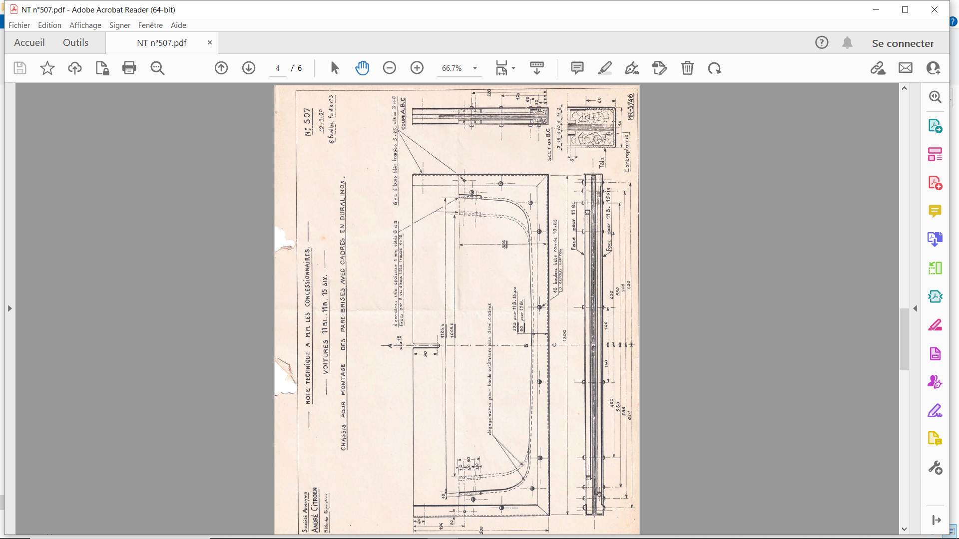Viewport: 959px width, 539px height.
Task: Open the 66.7% zoom level dropdown
Action: click(475, 68)
